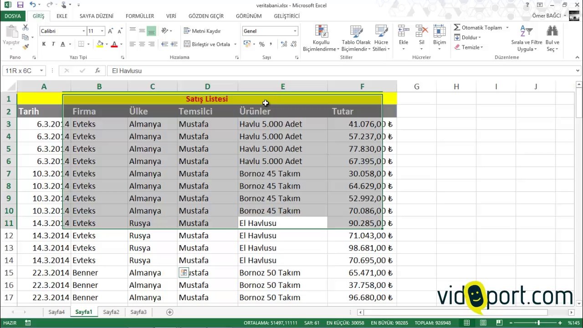Undo the last action
The height and width of the screenshot is (328, 583).
(33, 5)
